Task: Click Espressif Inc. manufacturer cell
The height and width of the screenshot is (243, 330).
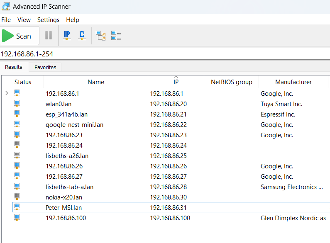Action: pyautogui.click(x=278, y=114)
